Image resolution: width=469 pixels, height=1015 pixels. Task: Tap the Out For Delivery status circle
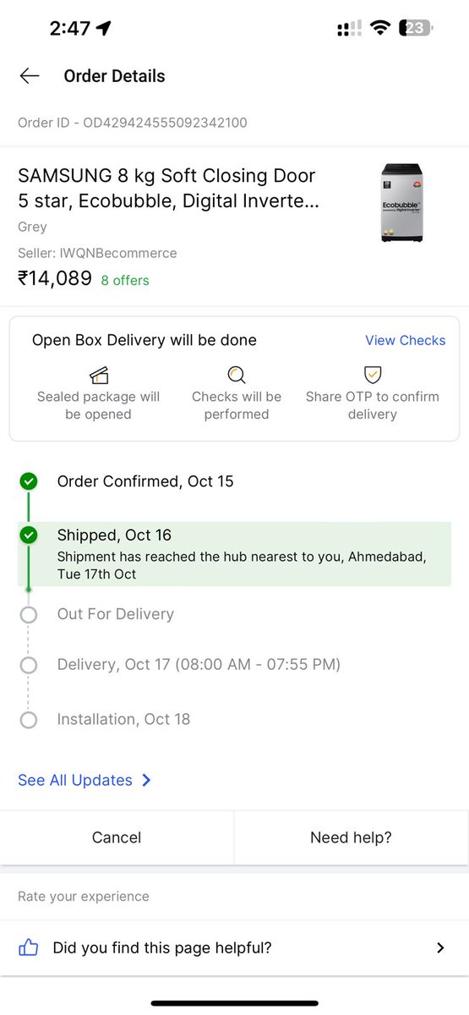pos(29,614)
